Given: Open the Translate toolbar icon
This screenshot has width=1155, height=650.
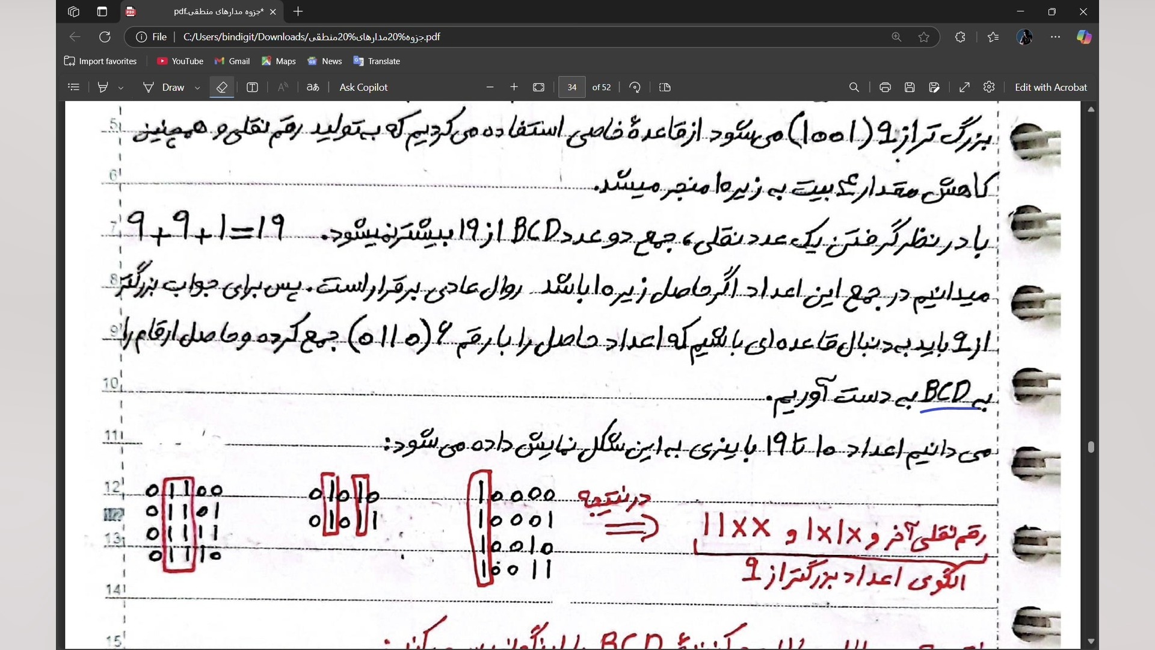Looking at the screenshot, I should [313, 87].
